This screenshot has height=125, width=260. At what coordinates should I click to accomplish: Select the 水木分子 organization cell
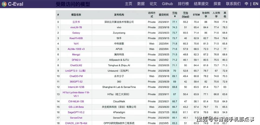click(x=119, y=76)
